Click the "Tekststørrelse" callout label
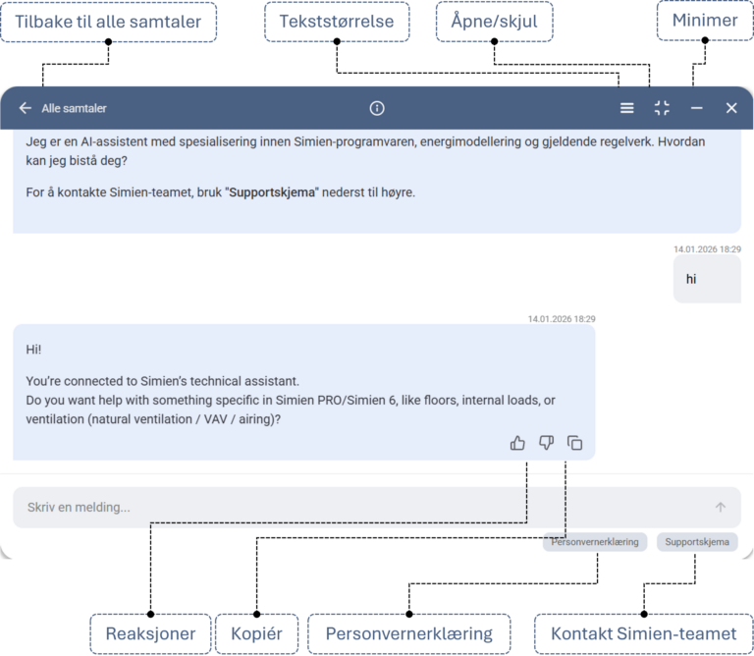The image size is (754, 656). [x=337, y=22]
